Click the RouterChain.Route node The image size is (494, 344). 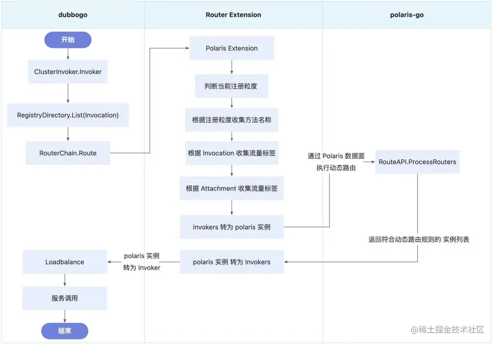coord(68,153)
